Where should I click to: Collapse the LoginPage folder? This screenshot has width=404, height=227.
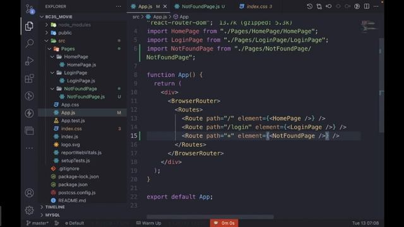[x=76, y=73]
